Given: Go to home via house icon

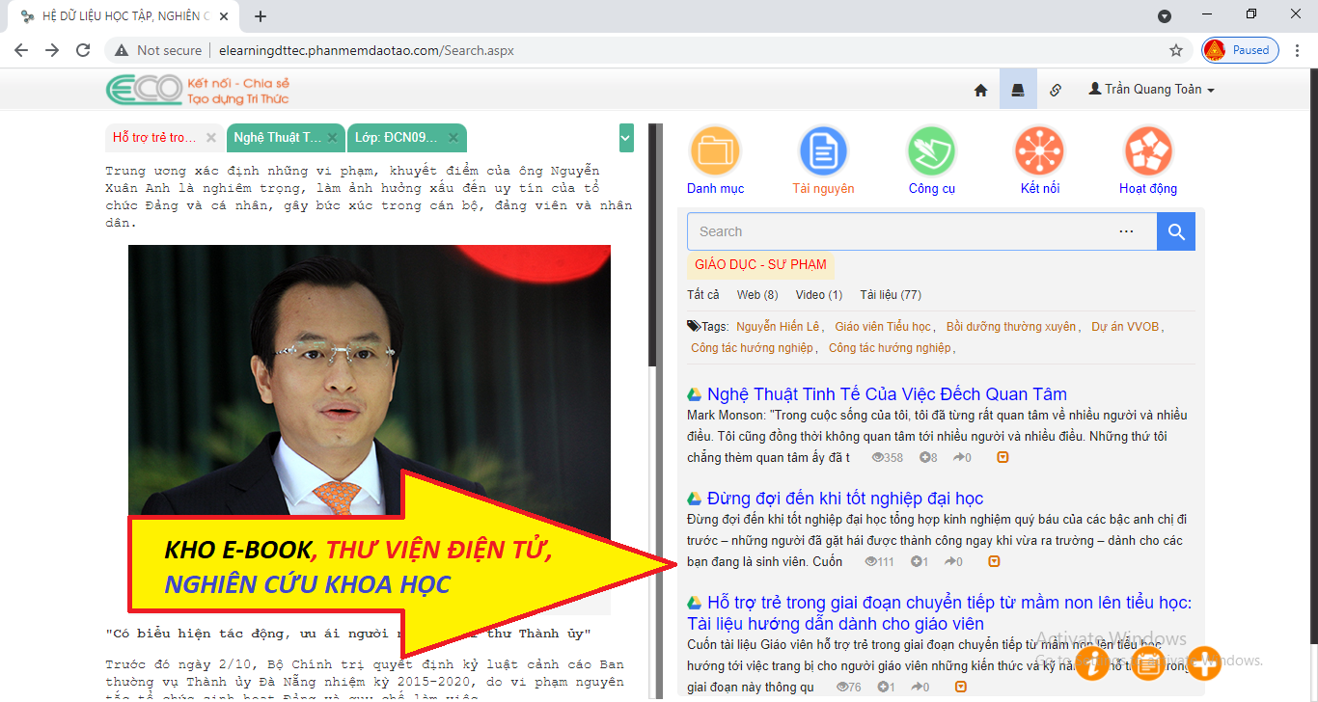Looking at the screenshot, I should (x=980, y=90).
